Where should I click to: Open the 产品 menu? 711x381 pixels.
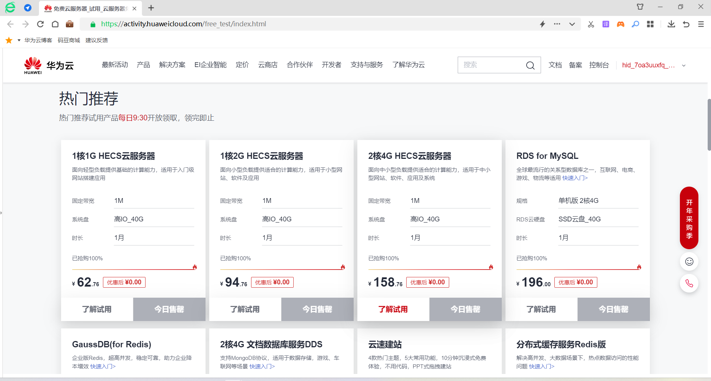point(143,65)
